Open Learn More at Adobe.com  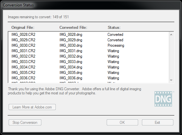(32, 107)
